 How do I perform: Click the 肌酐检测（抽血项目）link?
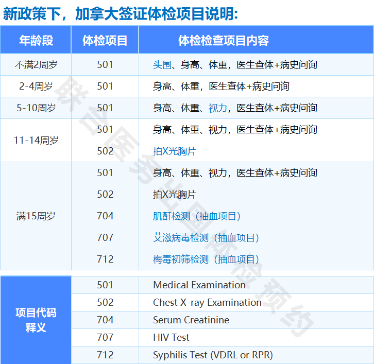tap(197, 216)
